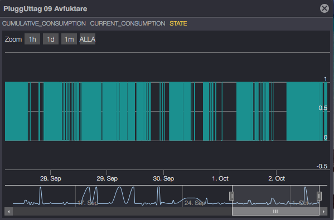Click the 2. Oct axis label
This screenshot has height=220, width=334.
pos(277,178)
